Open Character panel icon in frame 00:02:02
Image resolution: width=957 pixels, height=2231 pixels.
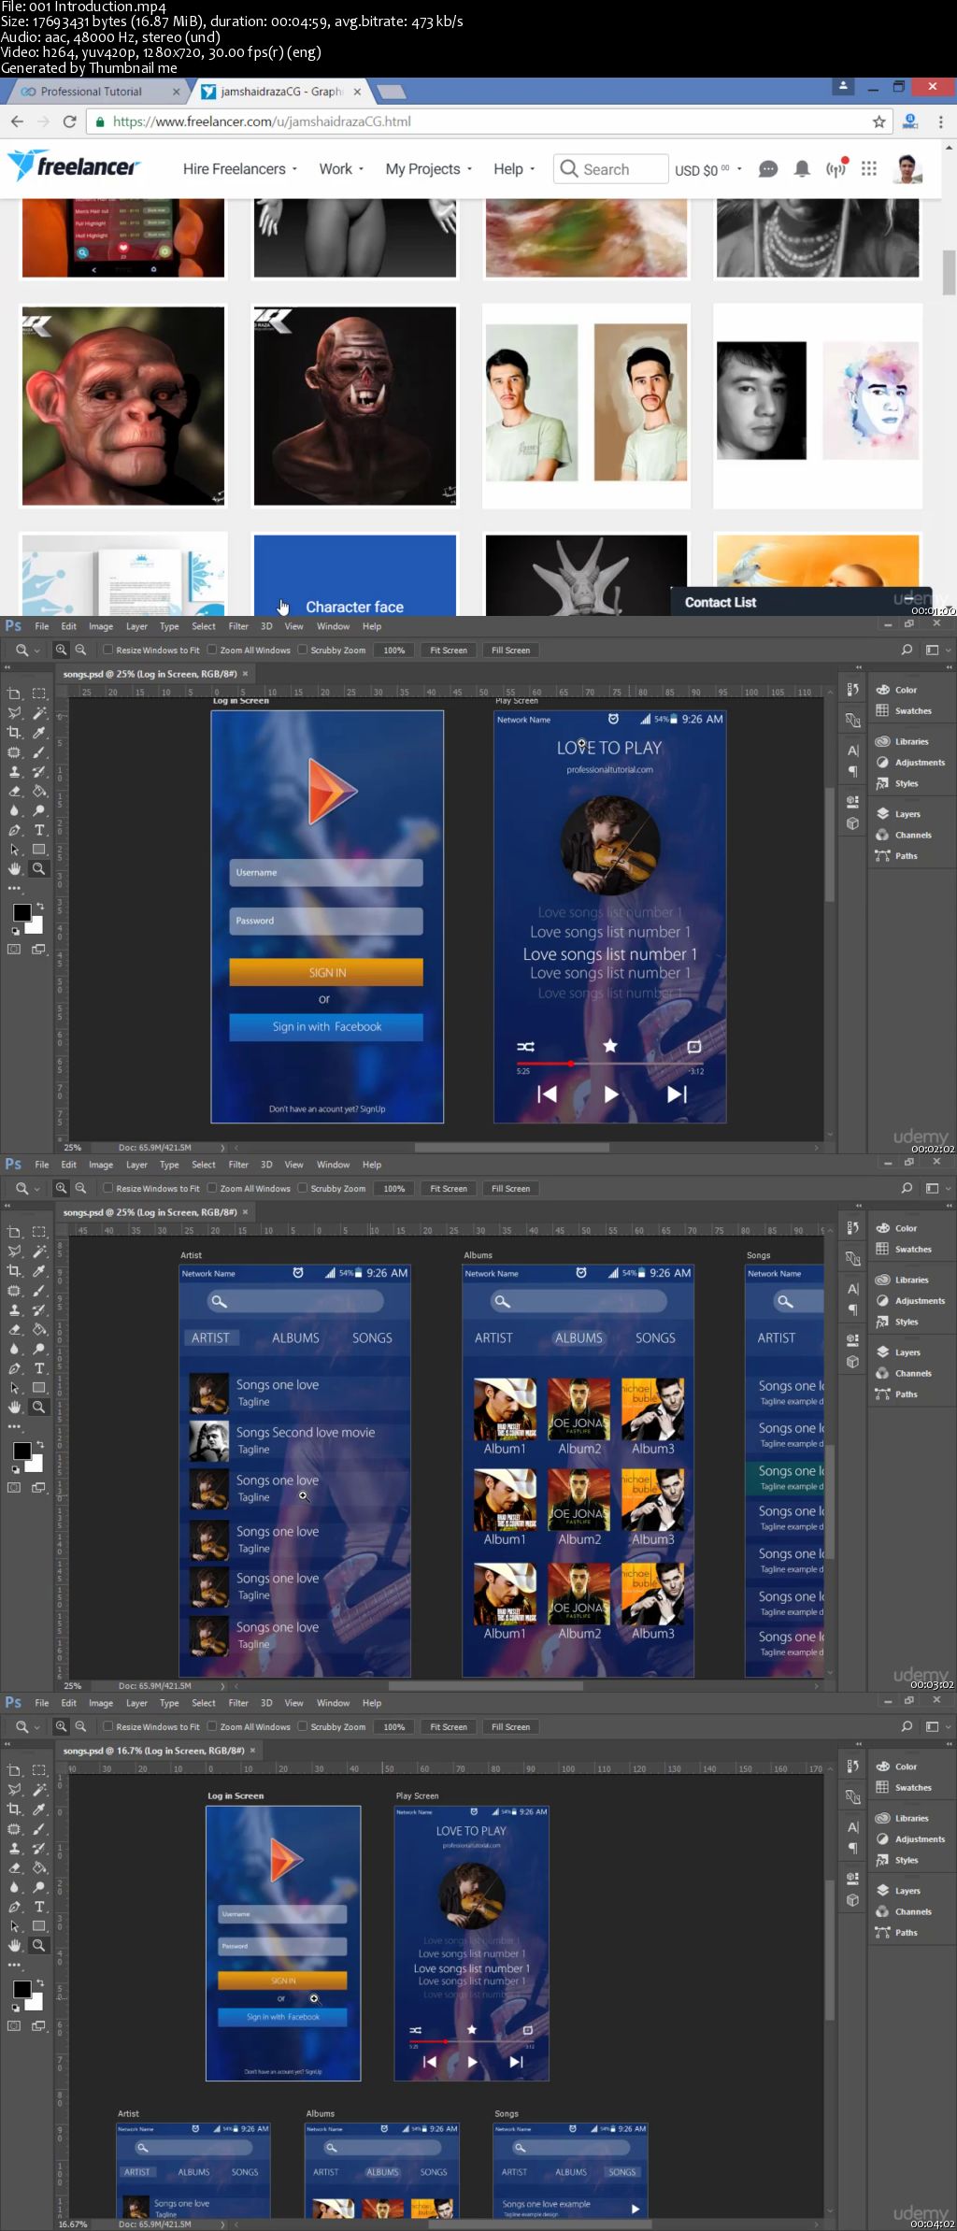(852, 751)
